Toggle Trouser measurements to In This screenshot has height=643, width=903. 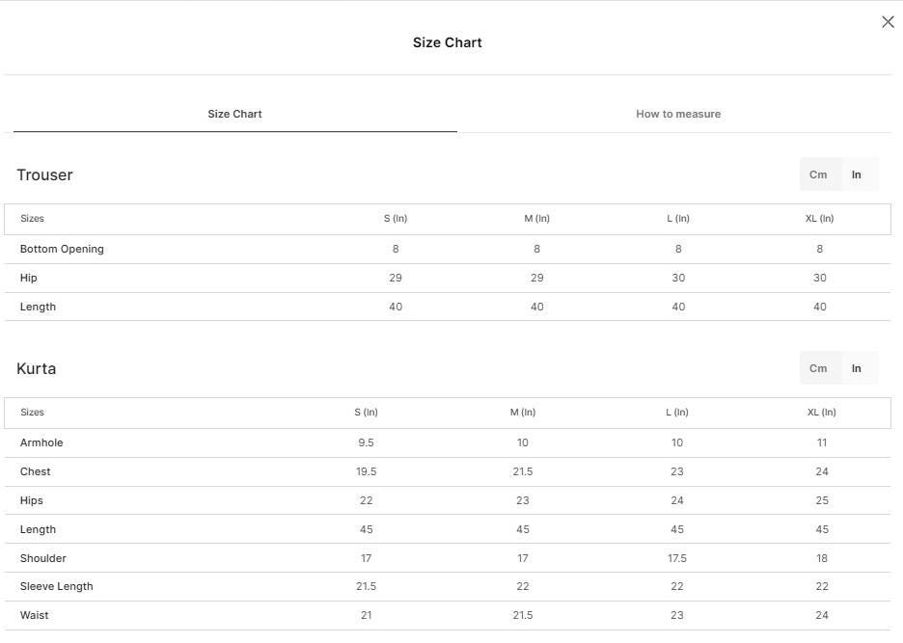(x=857, y=174)
